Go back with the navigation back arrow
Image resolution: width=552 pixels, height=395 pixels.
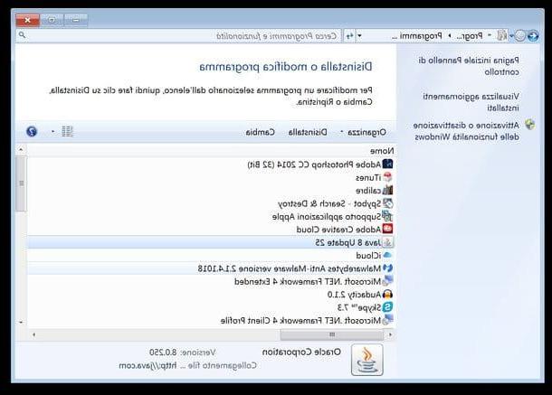click(533, 35)
